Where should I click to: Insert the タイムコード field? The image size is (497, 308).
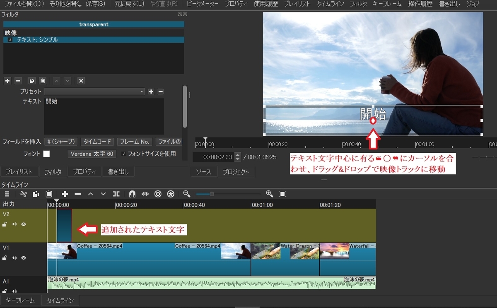pyautogui.click(x=97, y=142)
